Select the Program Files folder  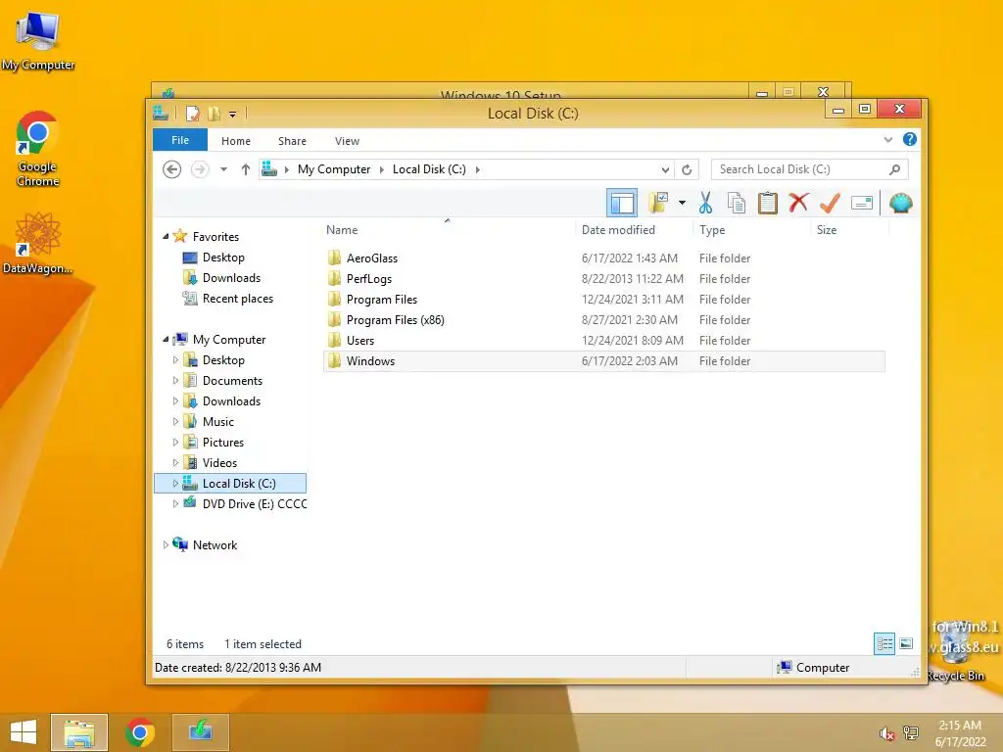[382, 300]
